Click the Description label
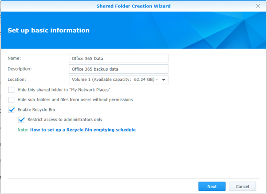The height and width of the screenshot is (194, 267). pos(20,69)
